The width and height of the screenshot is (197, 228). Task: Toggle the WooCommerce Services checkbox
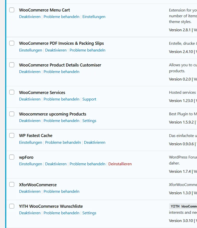point(12,92)
